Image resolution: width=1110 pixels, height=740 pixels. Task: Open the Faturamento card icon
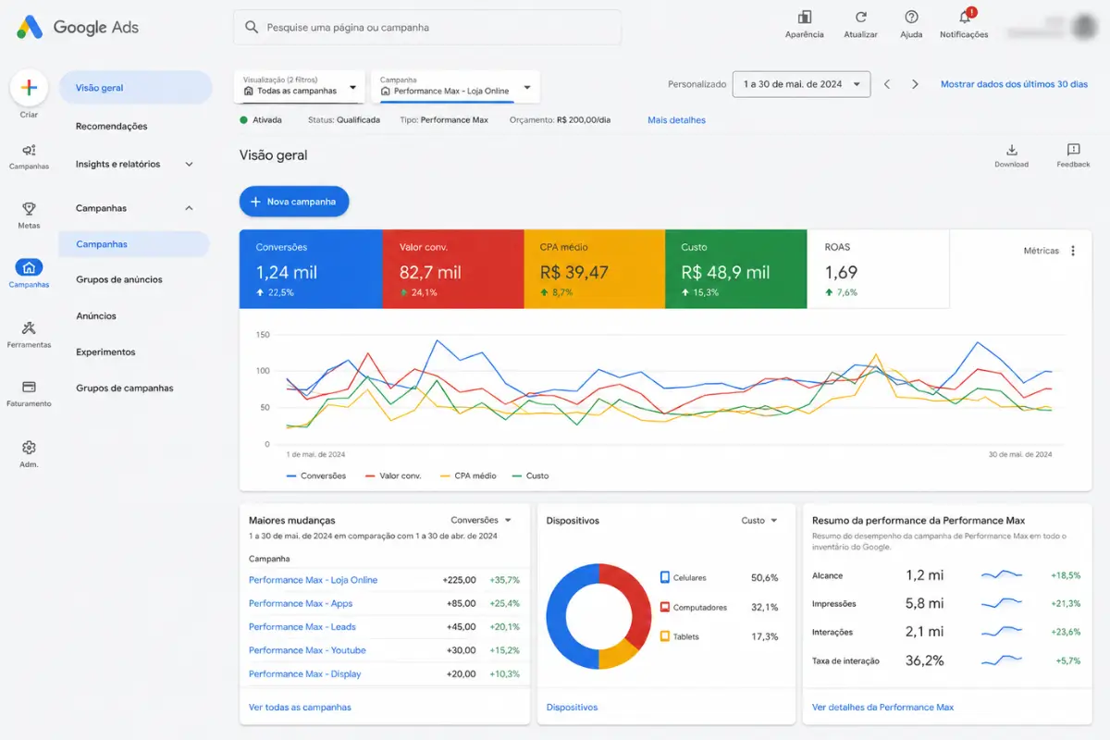(x=29, y=387)
